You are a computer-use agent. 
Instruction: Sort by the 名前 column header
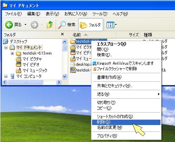pos(92,35)
